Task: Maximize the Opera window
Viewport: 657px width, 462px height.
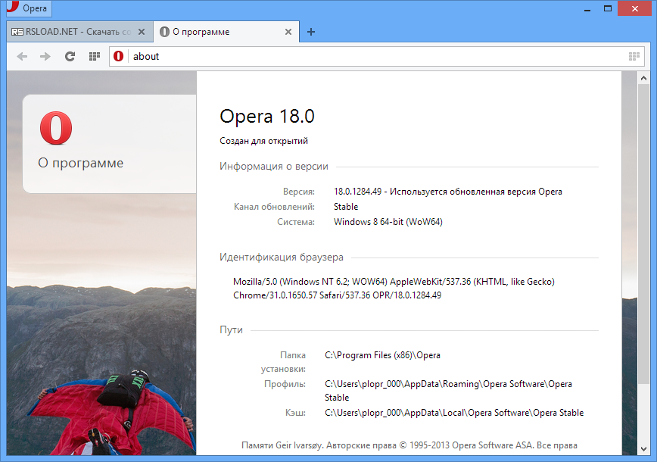Action: [608, 9]
